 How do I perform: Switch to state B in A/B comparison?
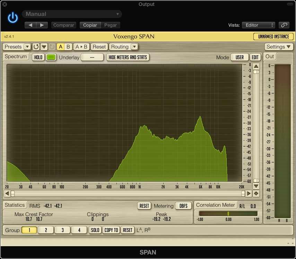pos(68,47)
